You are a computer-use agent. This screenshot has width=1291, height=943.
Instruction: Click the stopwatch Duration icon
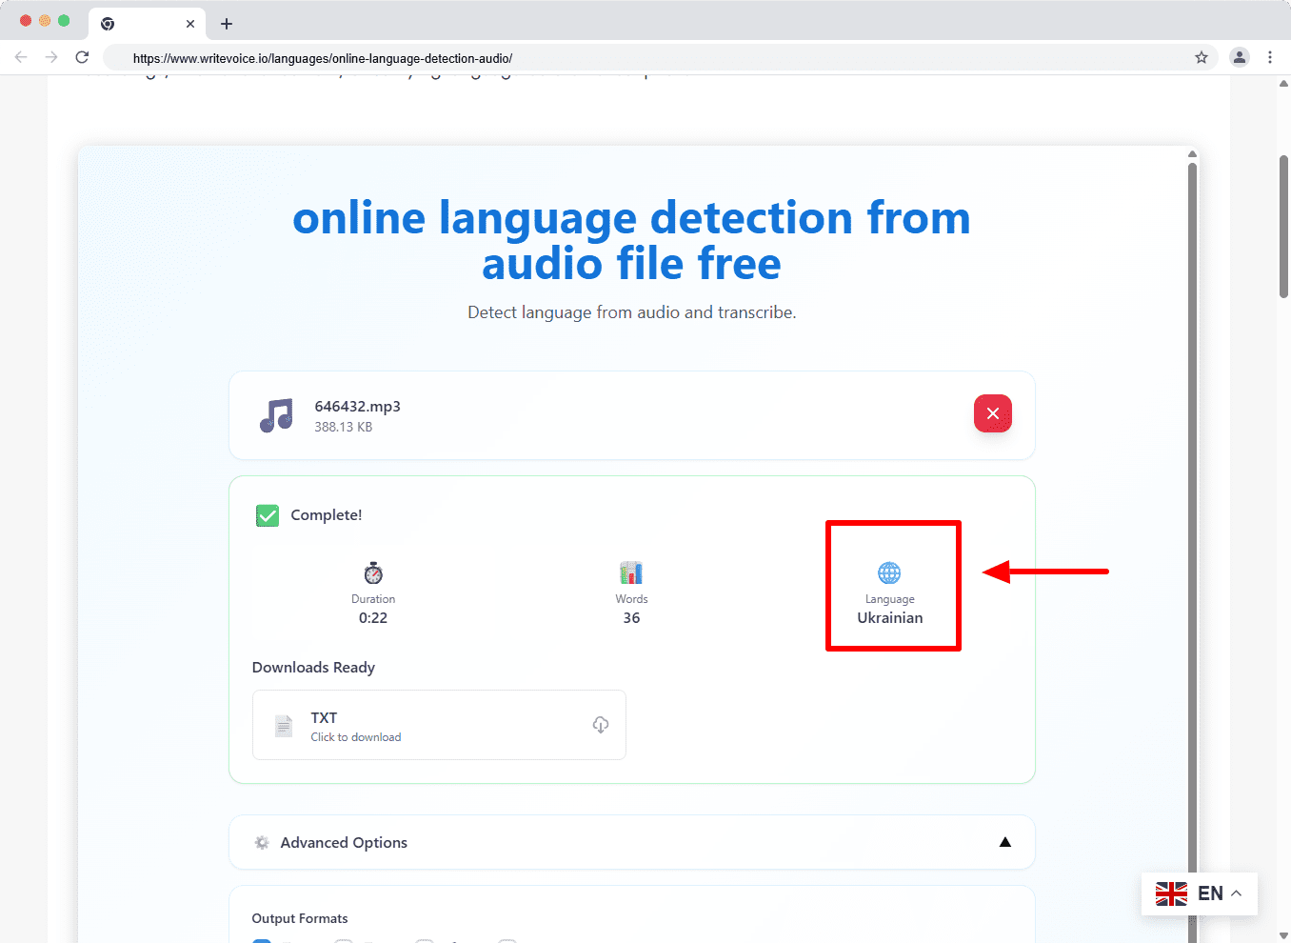[x=373, y=572]
